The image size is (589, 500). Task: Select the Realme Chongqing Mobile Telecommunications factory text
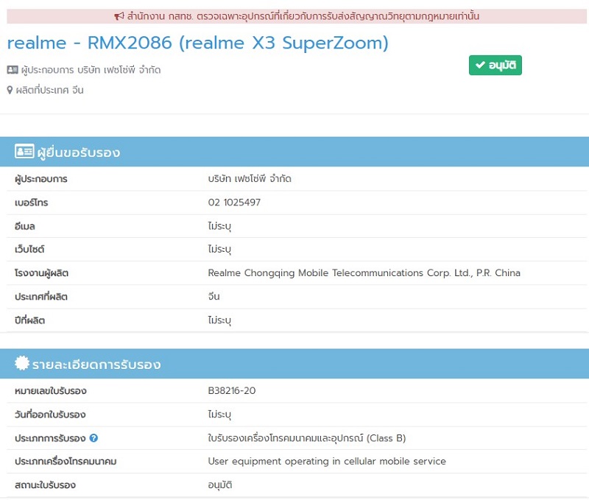point(364,272)
